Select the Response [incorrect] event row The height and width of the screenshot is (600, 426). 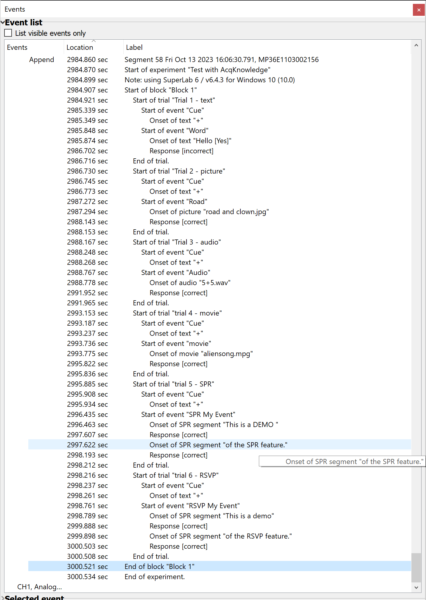tap(181, 151)
